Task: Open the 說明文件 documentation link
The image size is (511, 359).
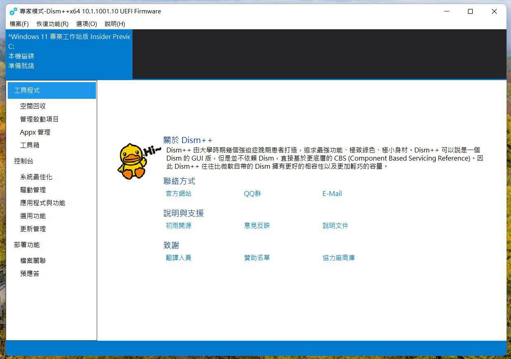Action: (x=335, y=226)
